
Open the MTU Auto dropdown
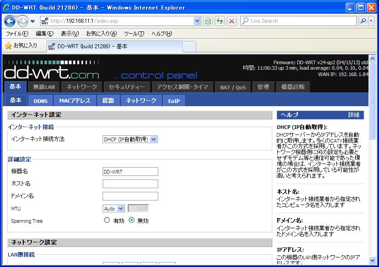[x=114, y=209]
